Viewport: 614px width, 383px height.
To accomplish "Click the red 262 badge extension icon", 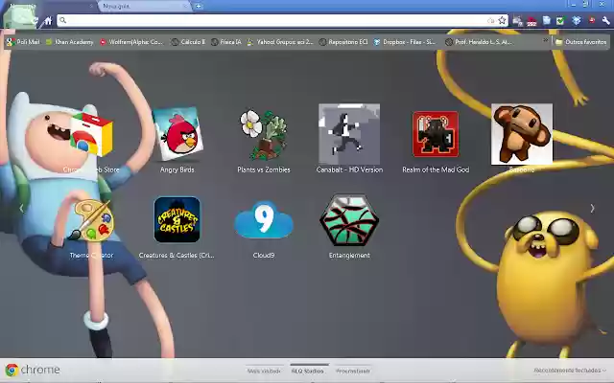I will coord(531,21).
